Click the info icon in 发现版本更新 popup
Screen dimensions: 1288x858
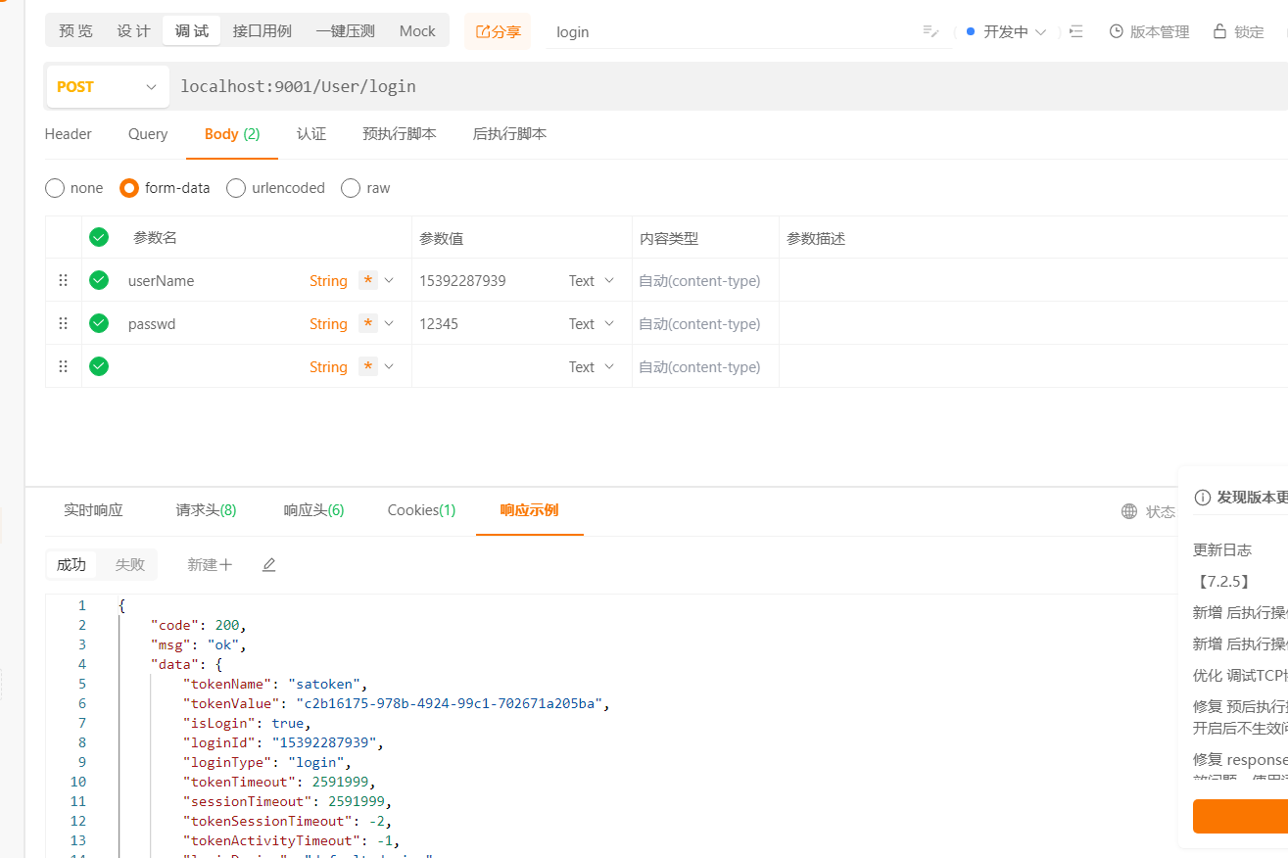coord(1203,497)
